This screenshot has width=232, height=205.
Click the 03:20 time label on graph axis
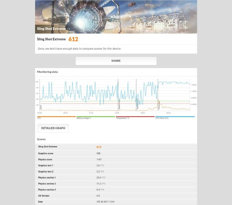coord(168,113)
